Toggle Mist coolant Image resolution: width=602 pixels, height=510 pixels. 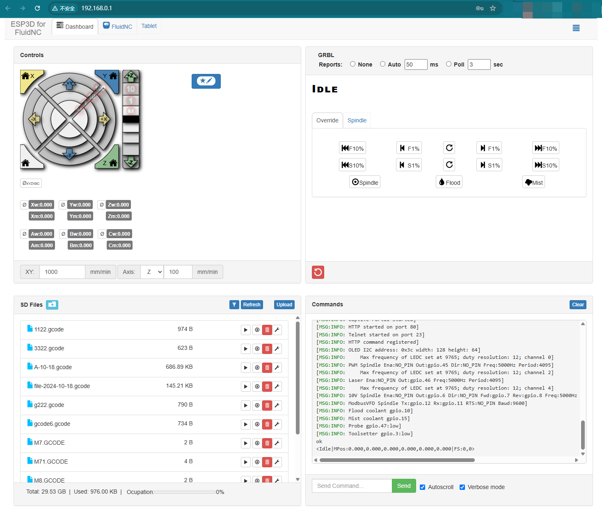(x=533, y=182)
